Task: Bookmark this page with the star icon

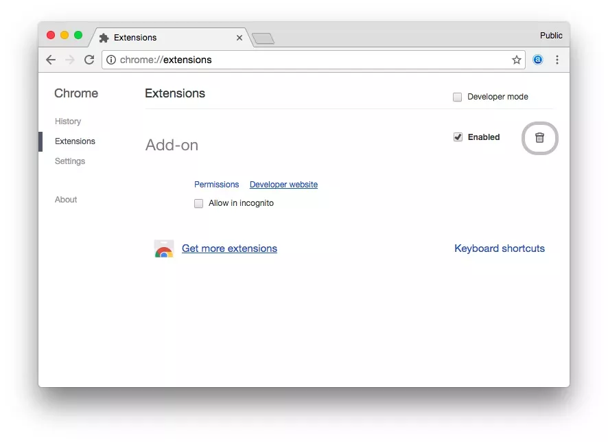Action: pyautogui.click(x=516, y=60)
